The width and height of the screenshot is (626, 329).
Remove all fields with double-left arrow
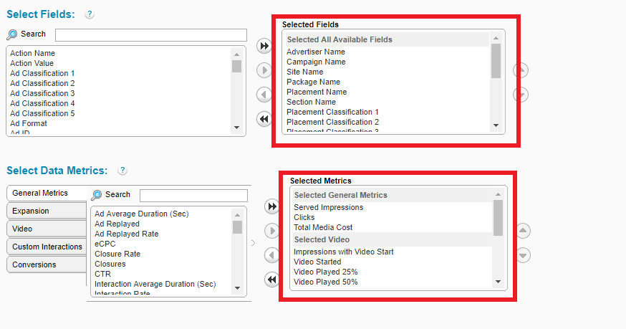tap(264, 119)
